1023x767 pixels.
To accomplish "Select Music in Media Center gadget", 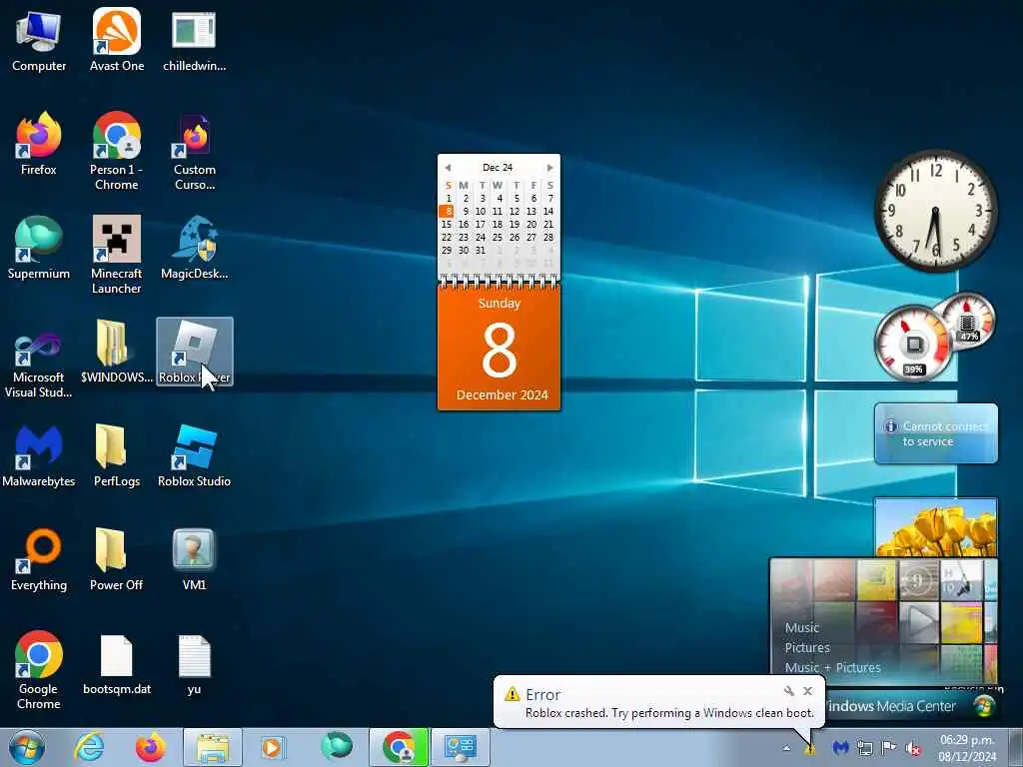I will click(802, 627).
